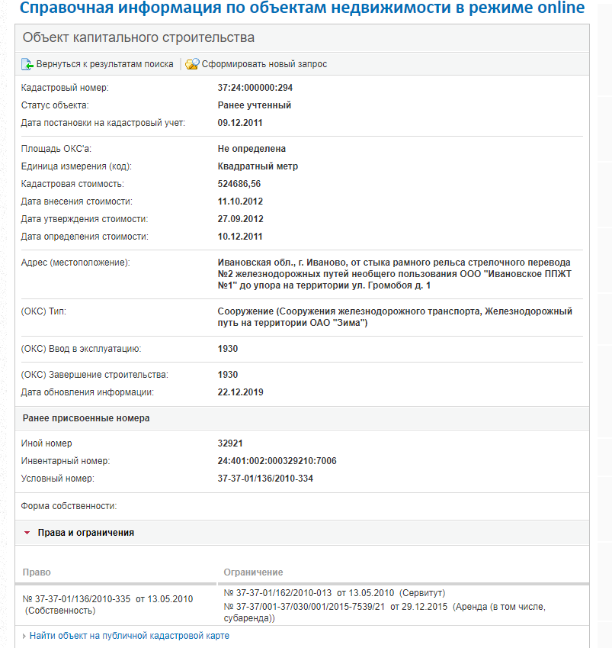The image size is (612, 648).
Task: Click ownership record № 37-37-01/136/2010-335
Action: pos(107,598)
